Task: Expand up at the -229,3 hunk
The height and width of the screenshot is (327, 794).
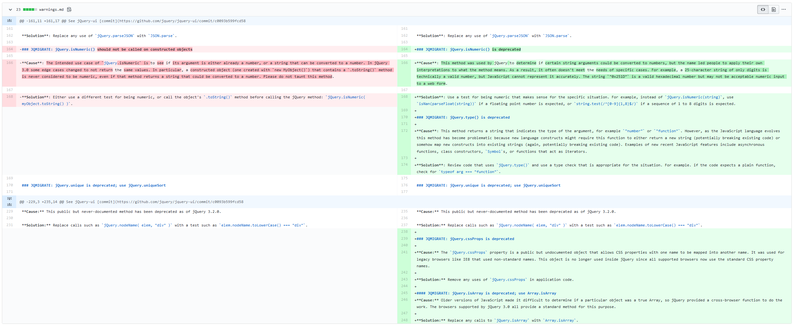Action: pyautogui.click(x=9, y=205)
